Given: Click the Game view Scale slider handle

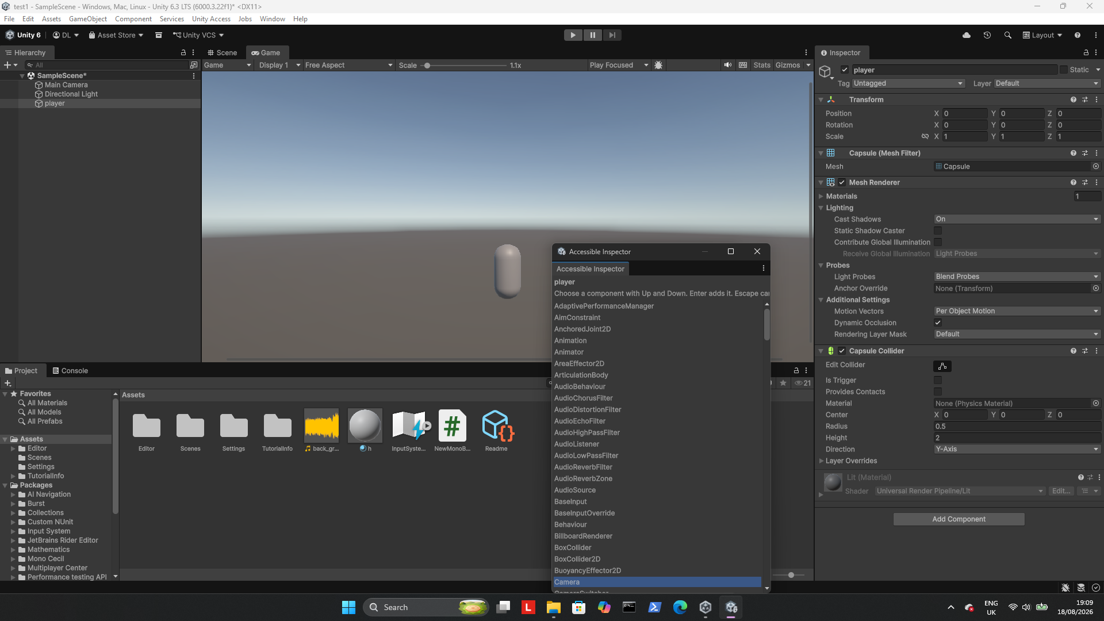Looking at the screenshot, I should (427, 66).
